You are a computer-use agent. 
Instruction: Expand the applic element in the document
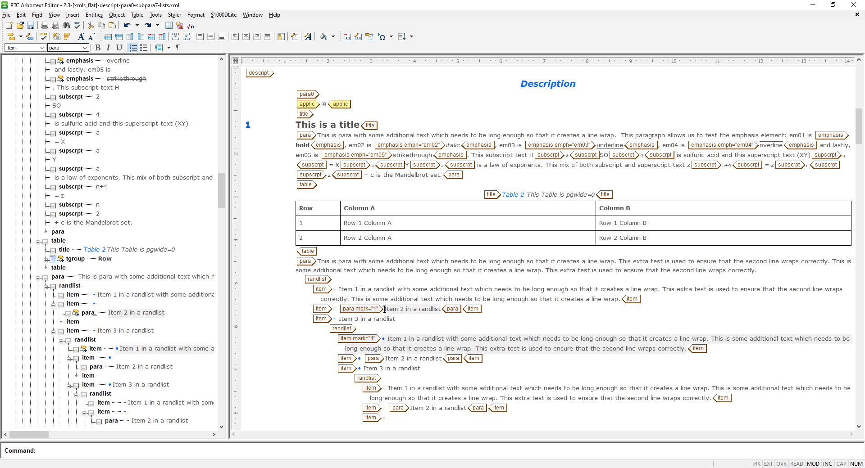coord(323,104)
